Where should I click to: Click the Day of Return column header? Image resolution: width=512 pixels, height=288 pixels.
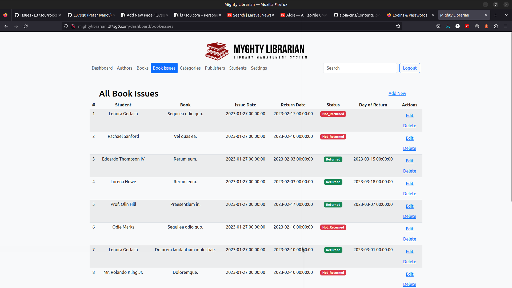[x=373, y=105]
